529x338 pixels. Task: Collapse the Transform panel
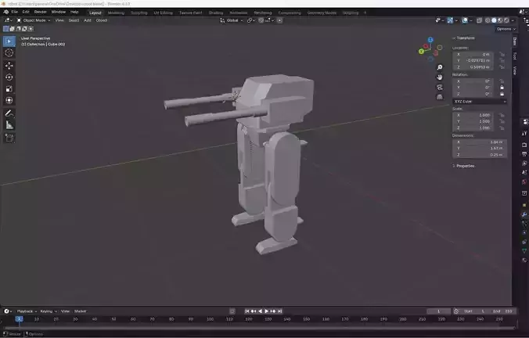[464, 38]
